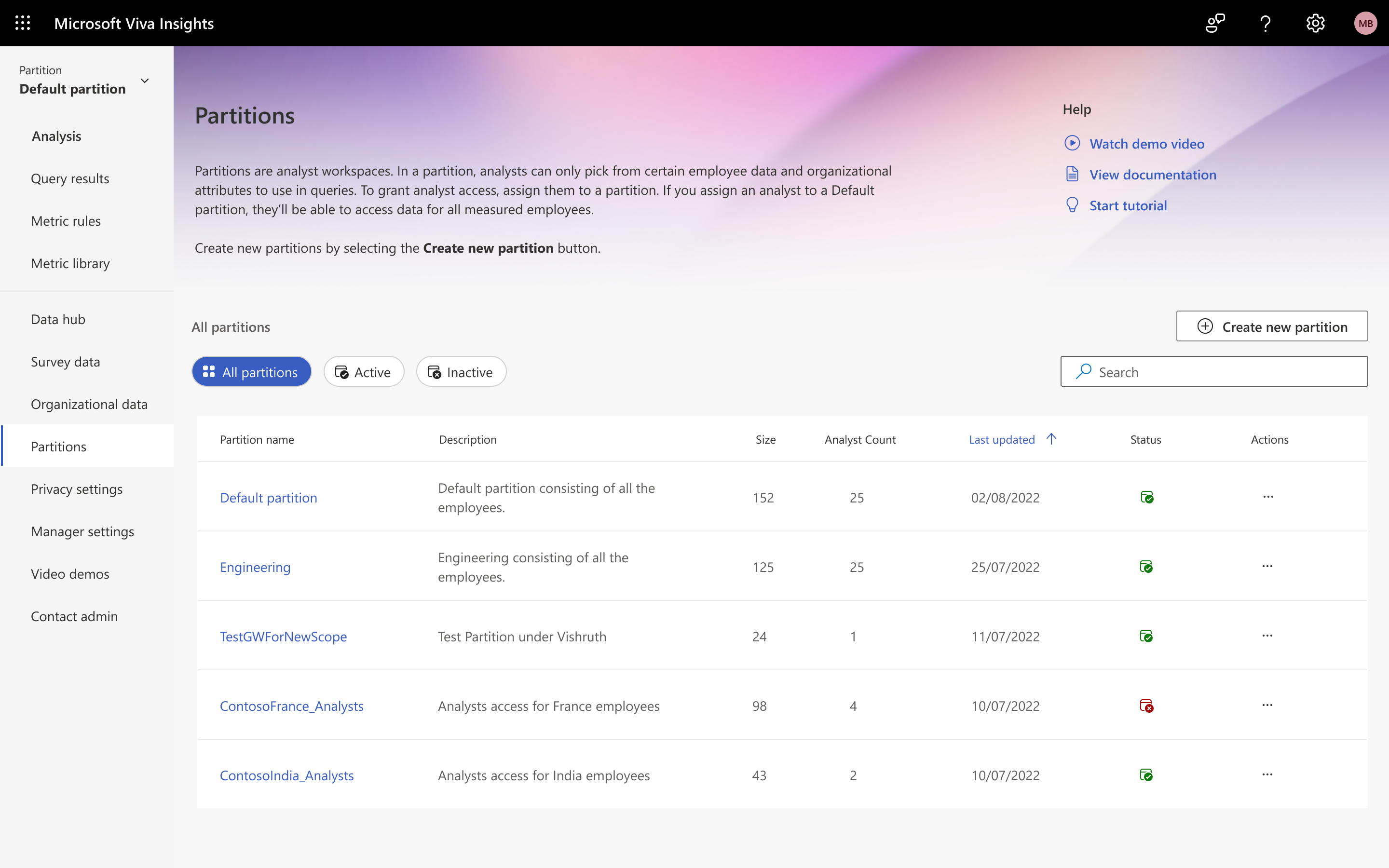Click the sort arrow beside Last updated
The height and width of the screenshot is (868, 1389).
coord(1051,439)
